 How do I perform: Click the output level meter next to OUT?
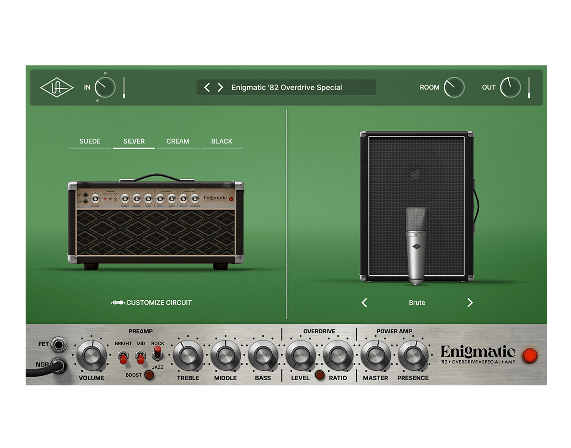[x=529, y=87]
